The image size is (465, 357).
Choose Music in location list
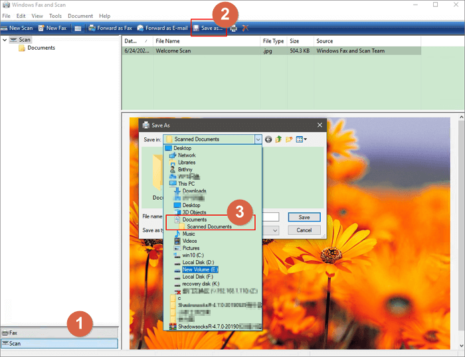pyautogui.click(x=185, y=234)
